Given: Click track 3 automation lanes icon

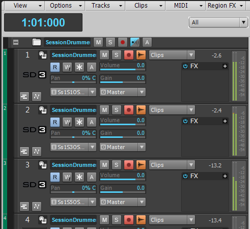Looking at the screenshot, I should click(x=37, y=207).
